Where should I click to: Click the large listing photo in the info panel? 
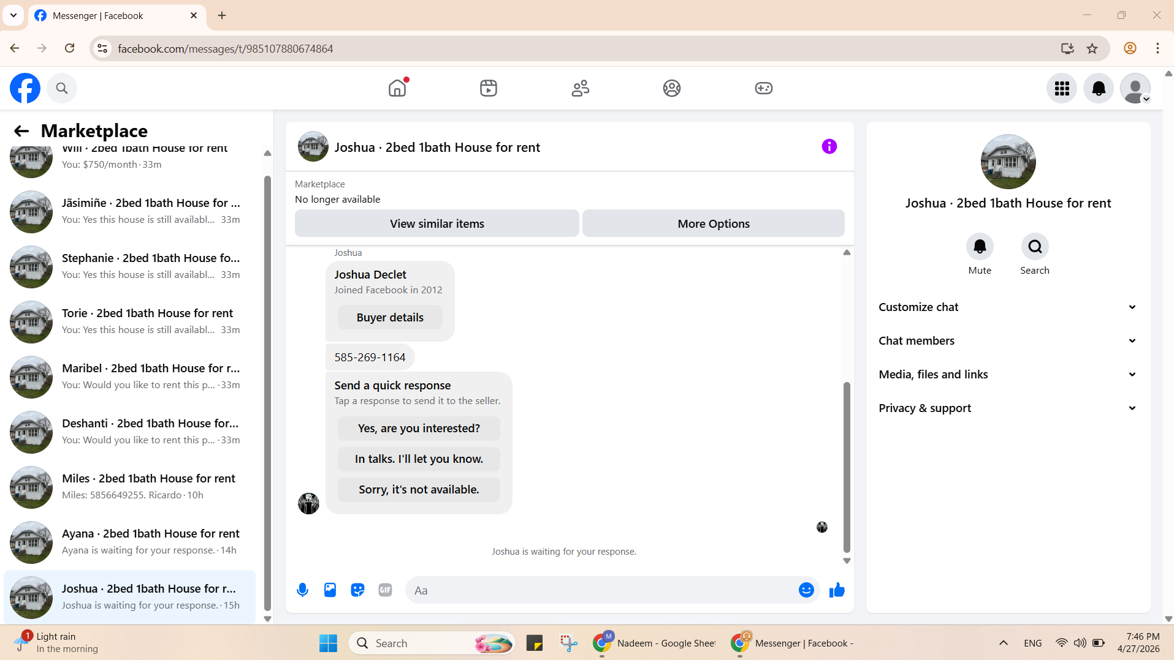[1008, 162]
